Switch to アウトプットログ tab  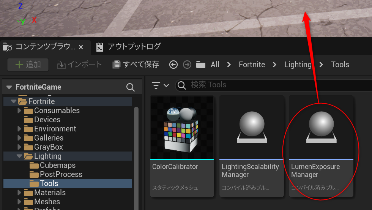[x=134, y=46]
